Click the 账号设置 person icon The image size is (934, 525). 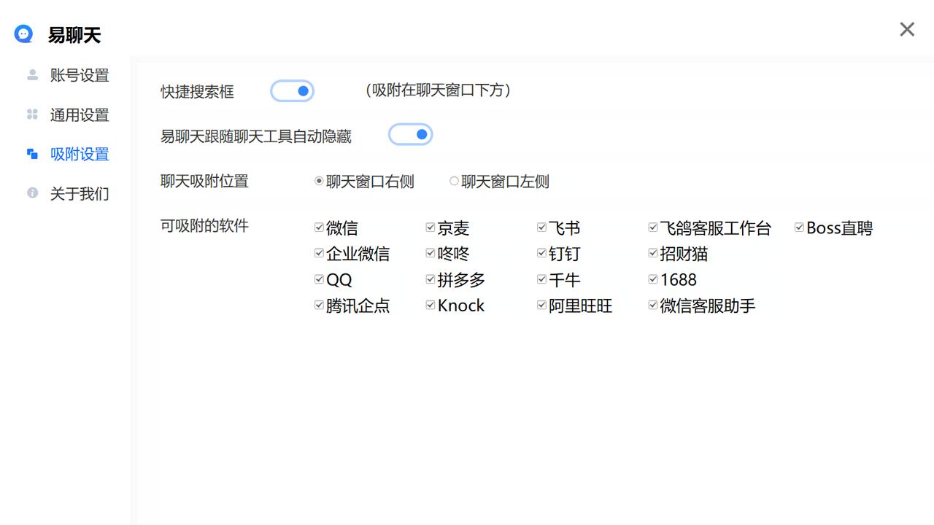point(32,75)
